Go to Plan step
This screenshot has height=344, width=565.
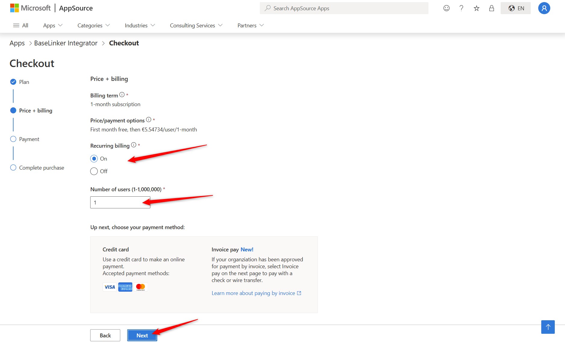(x=24, y=82)
